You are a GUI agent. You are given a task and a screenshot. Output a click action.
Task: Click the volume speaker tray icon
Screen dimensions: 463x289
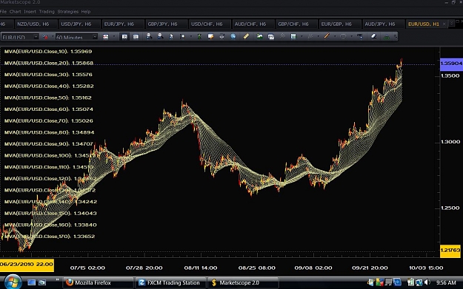pos(427,282)
